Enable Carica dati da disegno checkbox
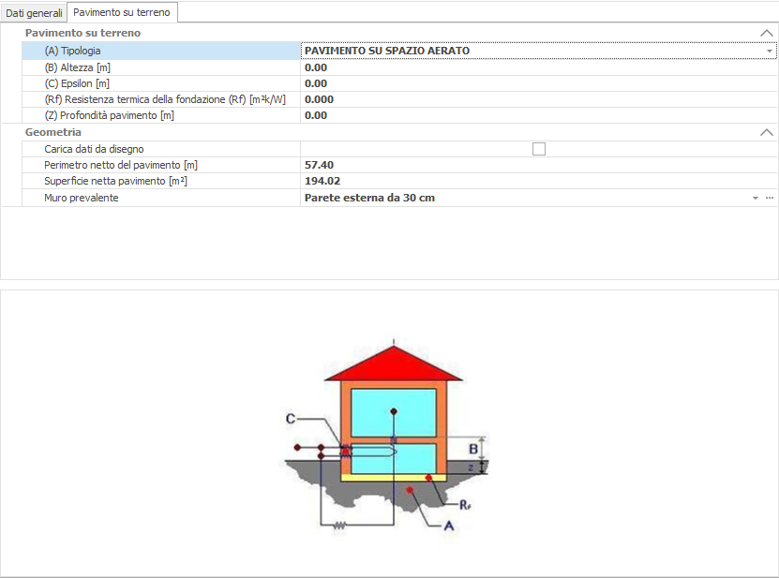The height and width of the screenshot is (578, 779). [x=539, y=149]
